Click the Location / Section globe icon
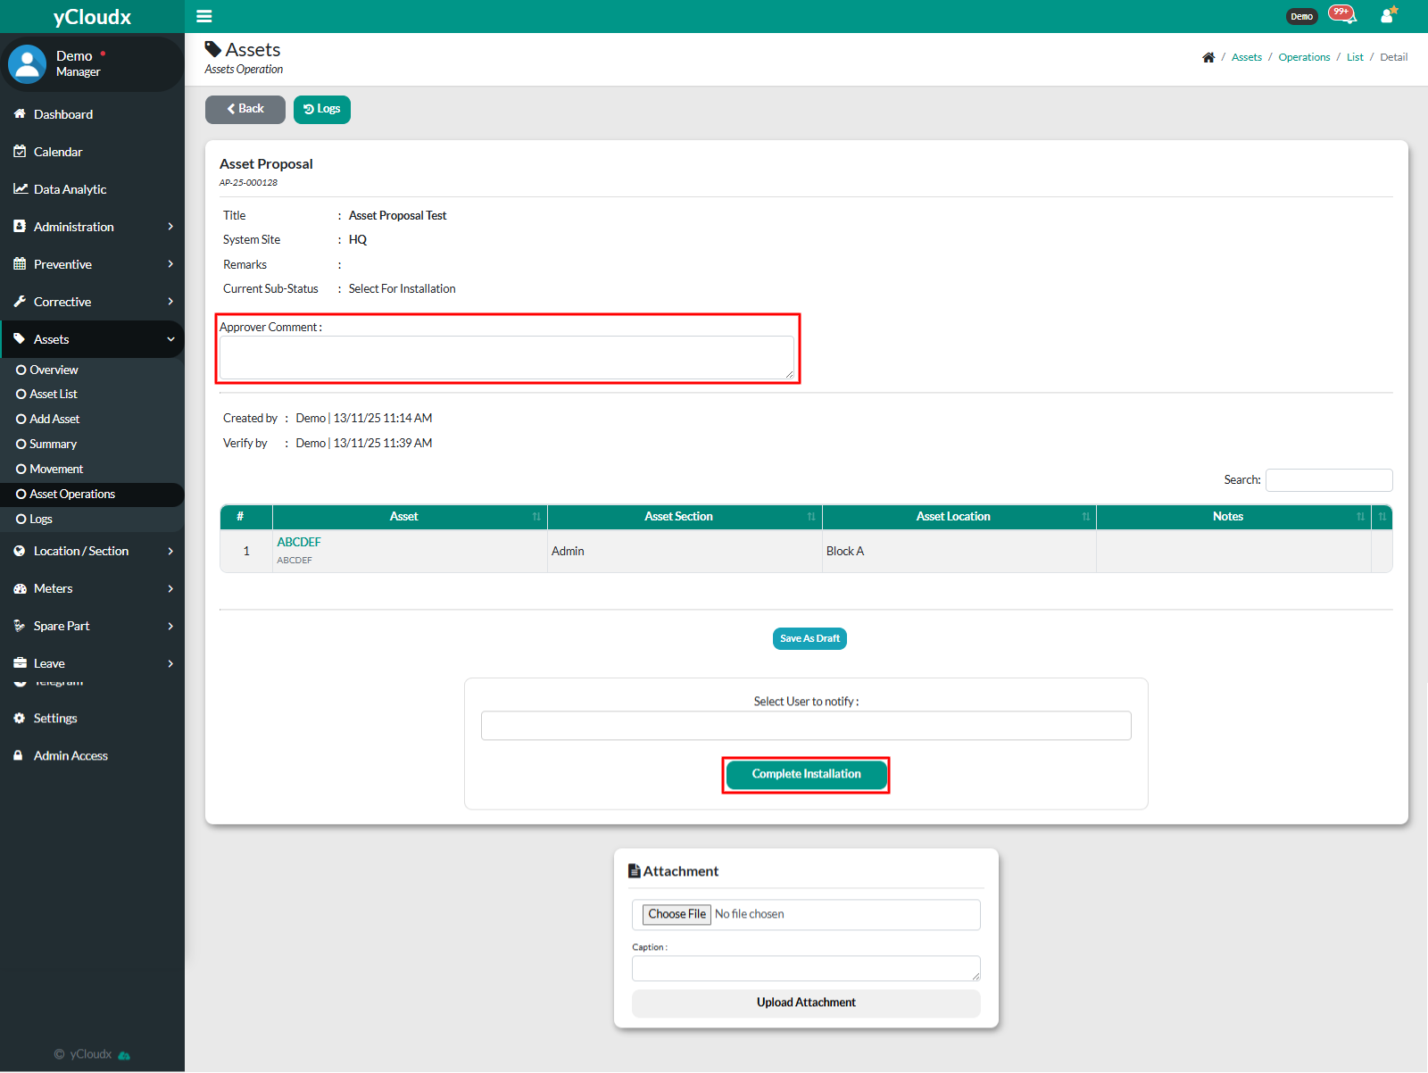The width and height of the screenshot is (1428, 1073). pyautogui.click(x=20, y=551)
